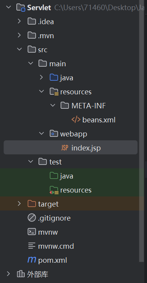
Task: Expand the .mvn folder chevron
Action: click(x=19, y=35)
